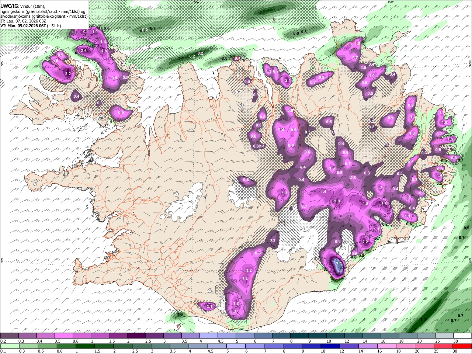Image resolution: width=472 pixels, height=354 pixels.
Task: Click the darkest purple 2–2.5 swatch in snow legend
Action: tap(136, 336)
